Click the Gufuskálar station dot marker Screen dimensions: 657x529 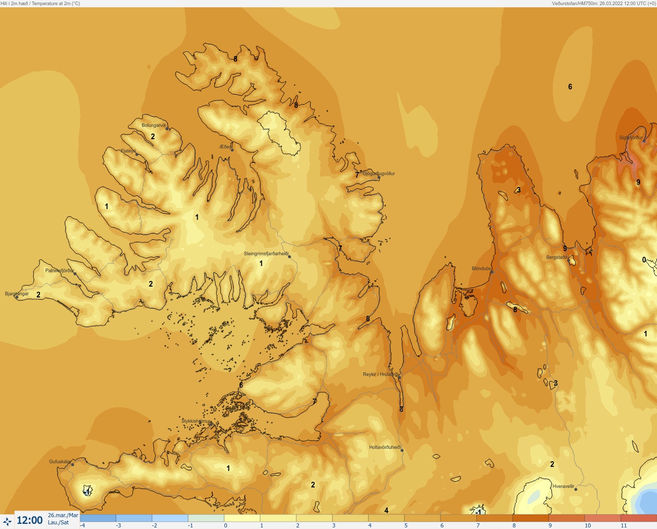click(72, 465)
